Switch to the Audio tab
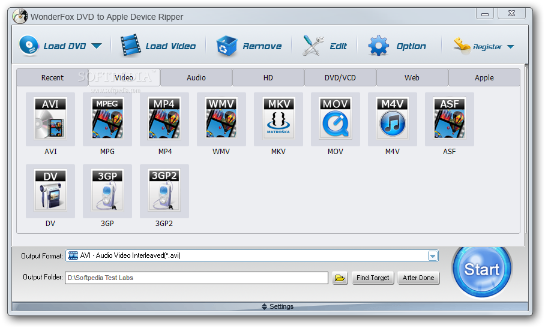The height and width of the screenshot is (328, 545). coord(196,77)
